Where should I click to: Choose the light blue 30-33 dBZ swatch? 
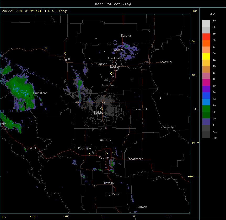tap(206, 102)
